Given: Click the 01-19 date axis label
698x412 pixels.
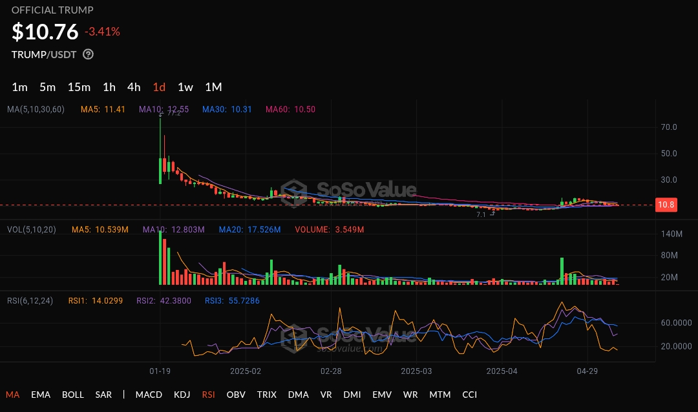Looking at the screenshot, I should click(x=160, y=371).
